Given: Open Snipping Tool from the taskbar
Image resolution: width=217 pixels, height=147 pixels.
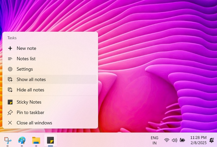Looking at the screenshot, I should click(8, 141).
